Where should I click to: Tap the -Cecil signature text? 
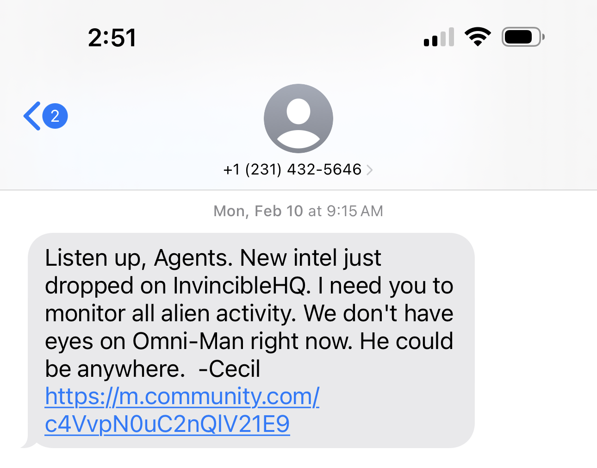229,369
